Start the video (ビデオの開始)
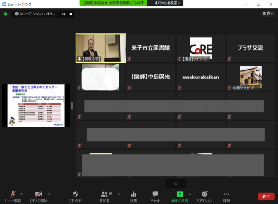Viewport: 278px width, 204px height. click(38, 197)
